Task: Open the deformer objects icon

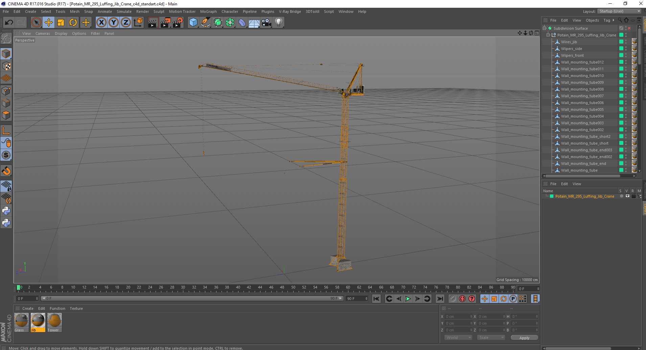Action: (242, 23)
